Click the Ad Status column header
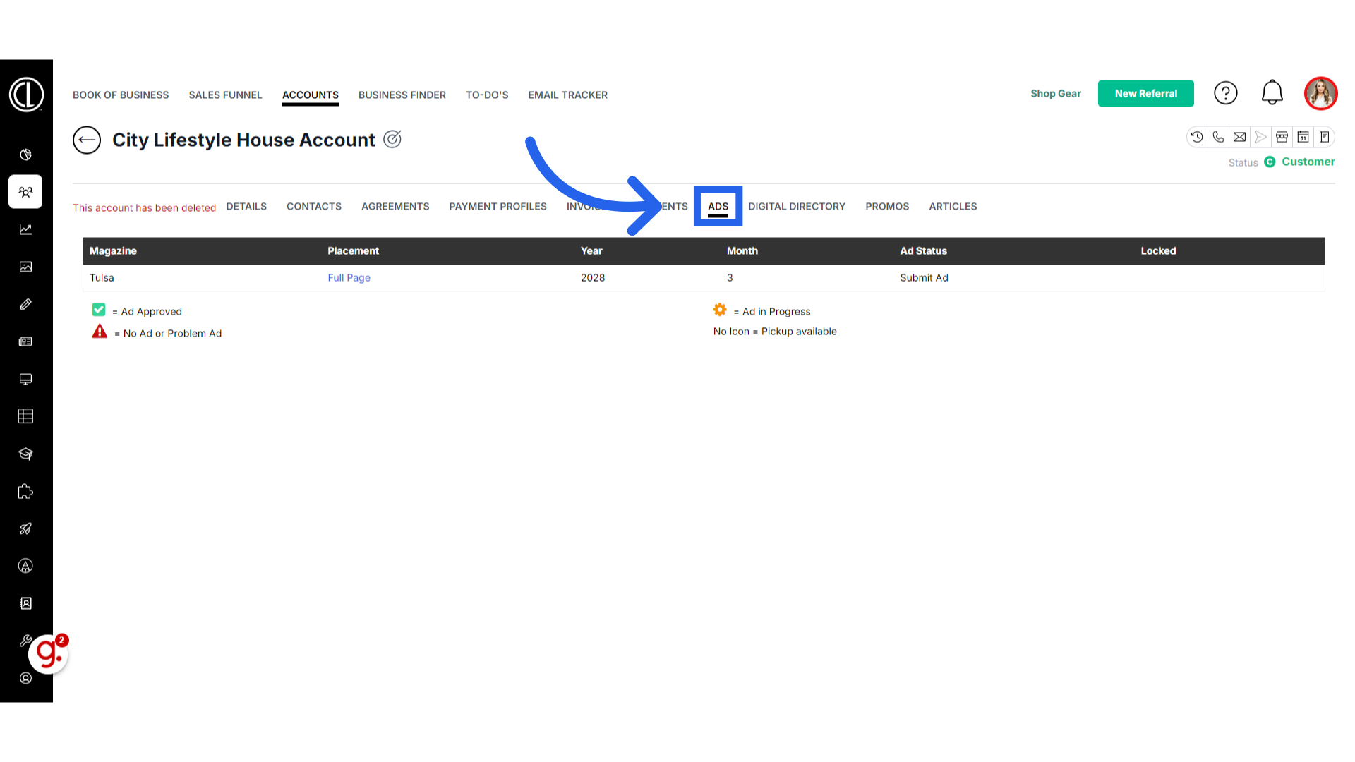 click(923, 250)
